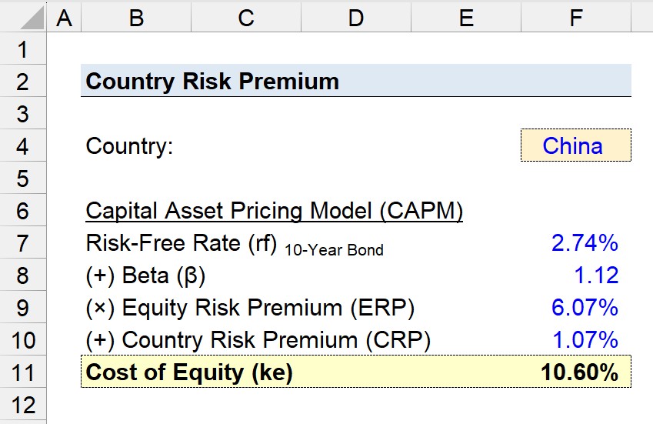653x424 pixels.
Task: Select row 12 header
Action: point(23,405)
